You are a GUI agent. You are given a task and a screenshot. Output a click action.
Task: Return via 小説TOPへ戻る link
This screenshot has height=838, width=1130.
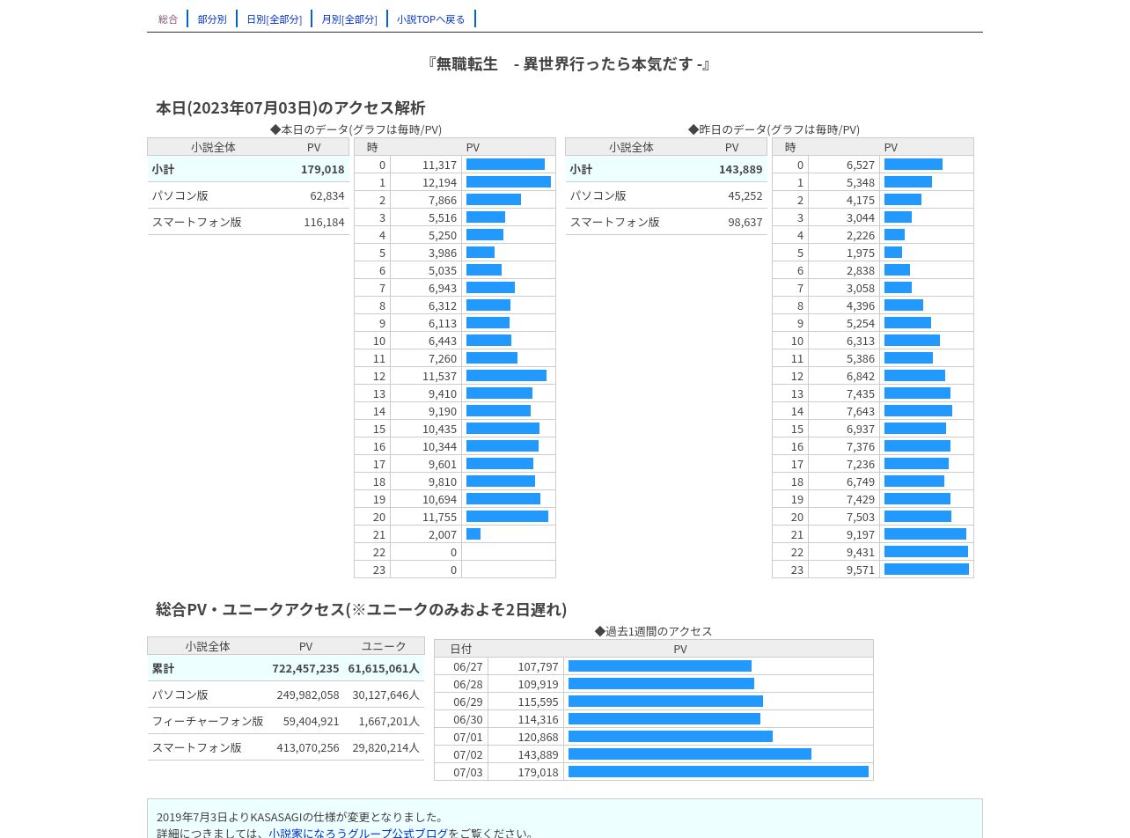[430, 19]
